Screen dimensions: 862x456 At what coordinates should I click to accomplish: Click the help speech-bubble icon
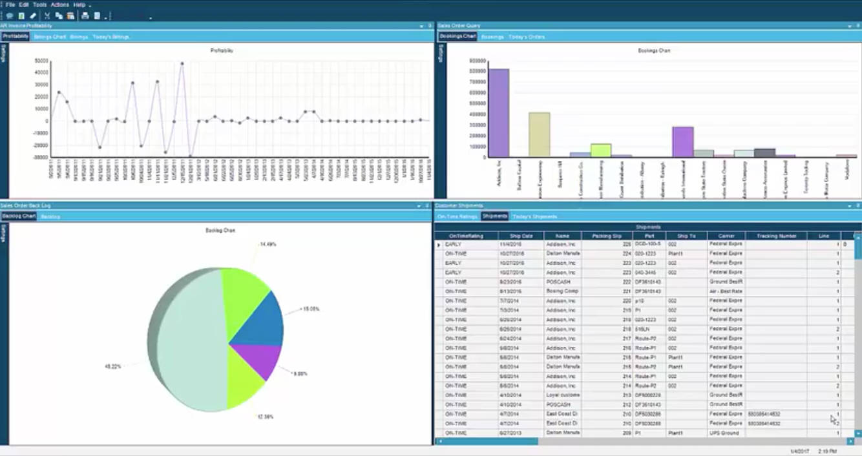(x=9, y=16)
